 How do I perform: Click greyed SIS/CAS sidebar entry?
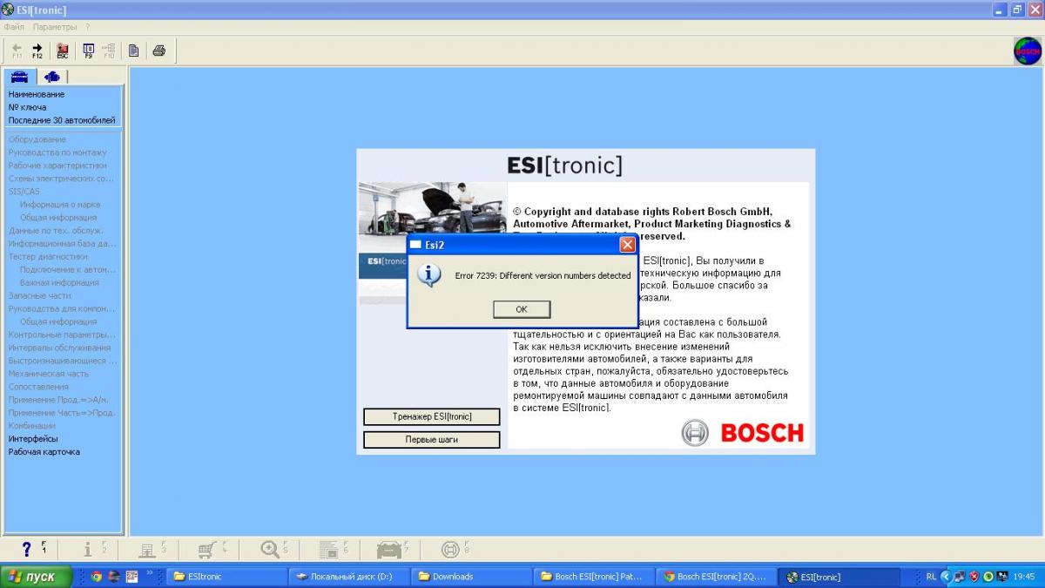pyautogui.click(x=24, y=192)
